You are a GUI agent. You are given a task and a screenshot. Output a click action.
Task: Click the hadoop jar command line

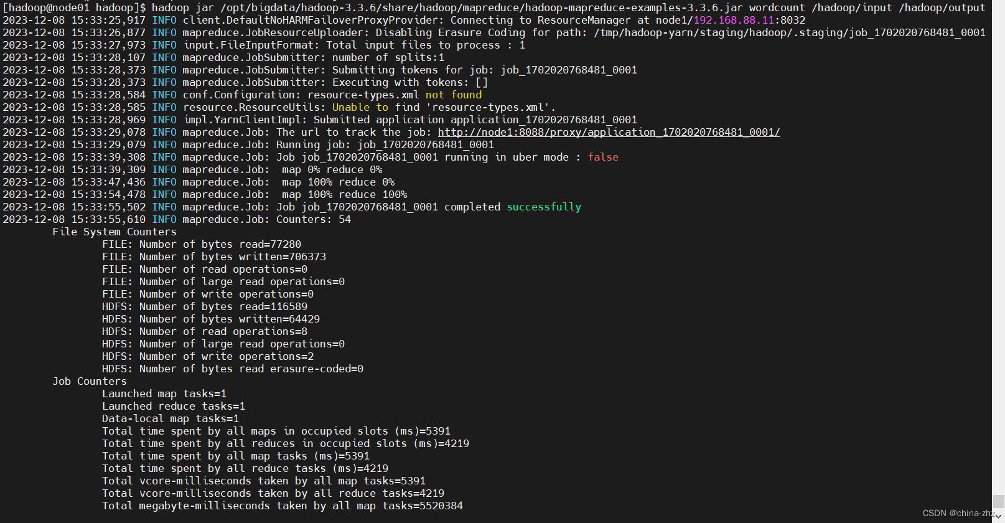[x=494, y=7]
